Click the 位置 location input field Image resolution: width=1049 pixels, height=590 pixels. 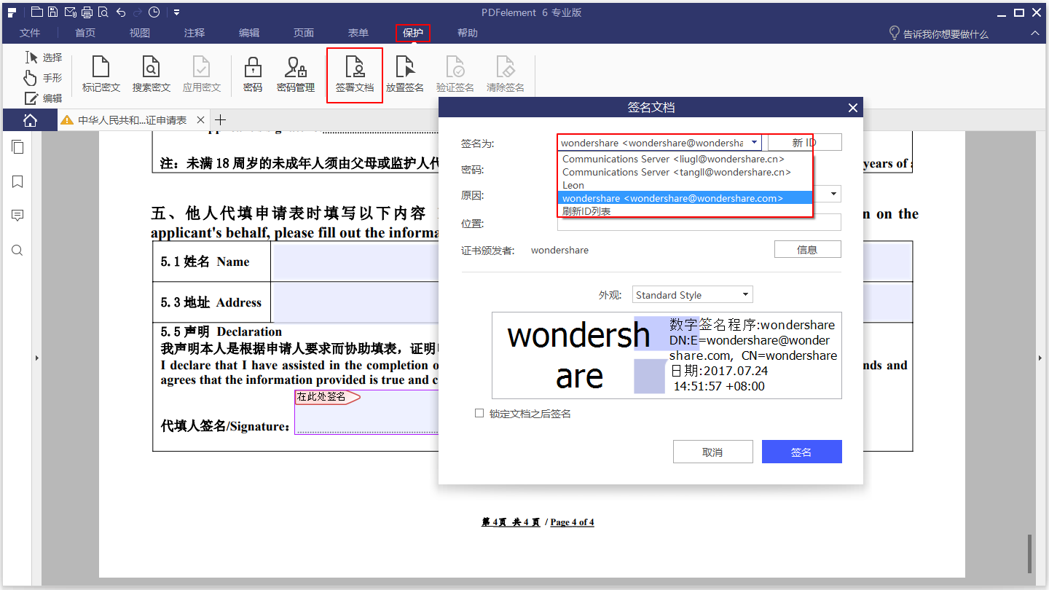click(x=699, y=222)
